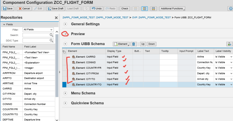Select the AIRPFROM field row
Image resolution: width=233 pixels, height=121 pixels.
[28, 73]
